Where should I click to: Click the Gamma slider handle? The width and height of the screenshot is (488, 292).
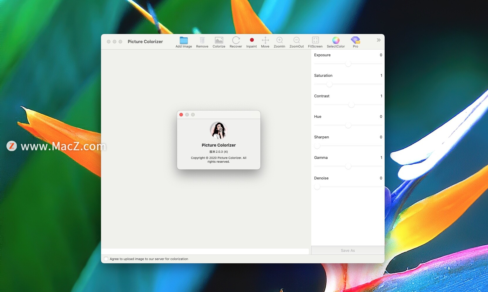click(348, 166)
